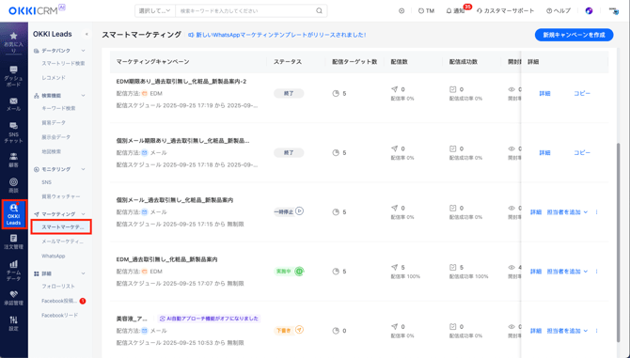Open Facebook投稿 in the sidebar
The image size is (630, 358).
pos(59,301)
